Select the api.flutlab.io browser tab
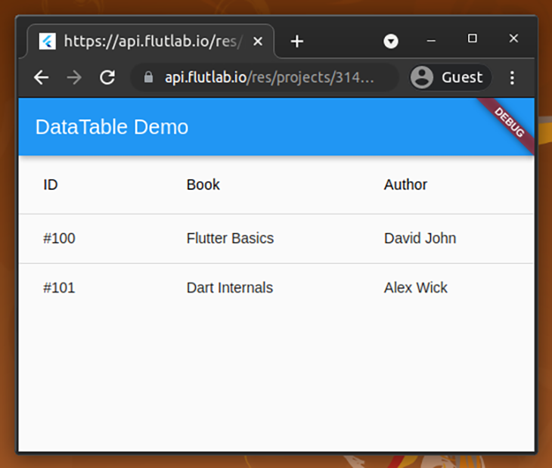The width and height of the screenshot is (552, 468). point(150,41)
